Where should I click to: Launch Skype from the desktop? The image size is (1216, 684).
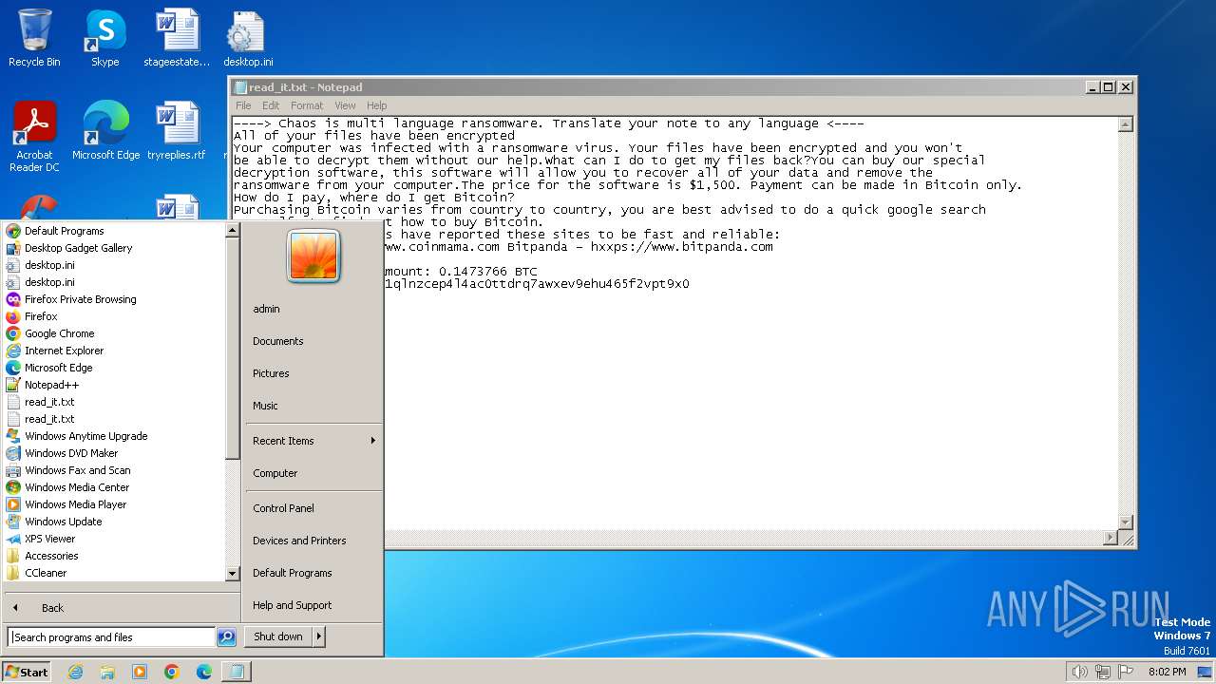click(x=104, y=38)
